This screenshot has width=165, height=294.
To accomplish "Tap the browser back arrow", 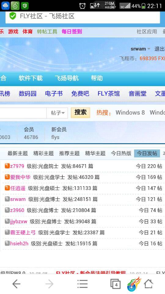I will tap(16, 284).
